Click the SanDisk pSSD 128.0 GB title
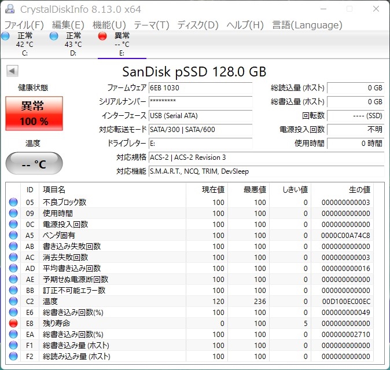 (x=194, y=72)
